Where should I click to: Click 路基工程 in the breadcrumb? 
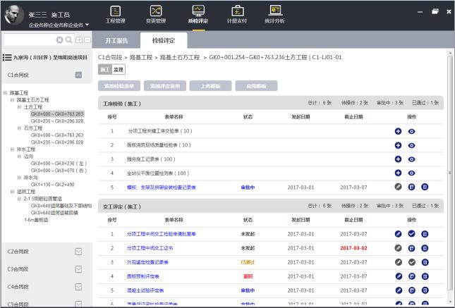coord(141,57)
